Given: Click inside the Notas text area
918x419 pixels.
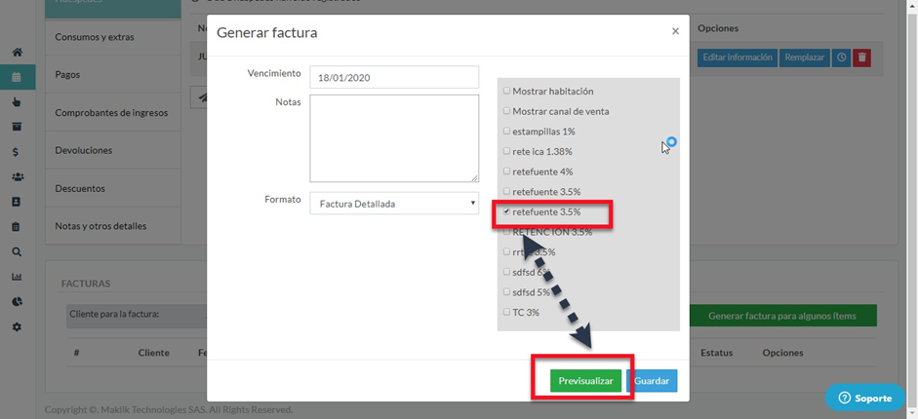Looking at the screenshot, I should coord(394,137).
